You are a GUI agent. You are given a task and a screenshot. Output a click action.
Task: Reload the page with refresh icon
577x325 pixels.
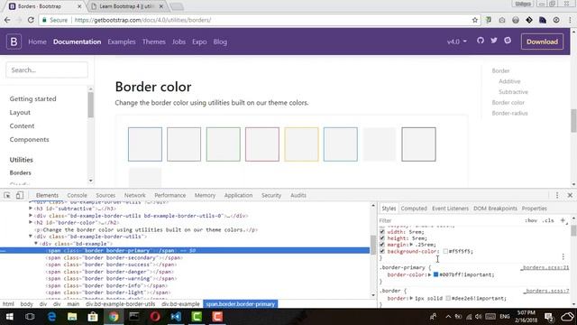click(x=31, y=20)
